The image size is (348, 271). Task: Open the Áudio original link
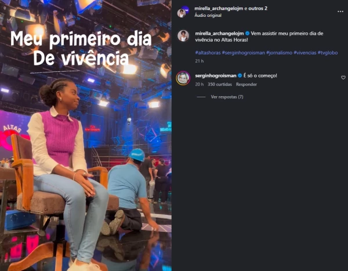point(208,15)
